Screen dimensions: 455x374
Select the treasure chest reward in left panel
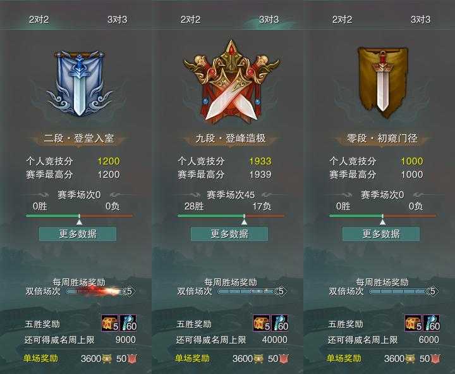tap(110, 323)
